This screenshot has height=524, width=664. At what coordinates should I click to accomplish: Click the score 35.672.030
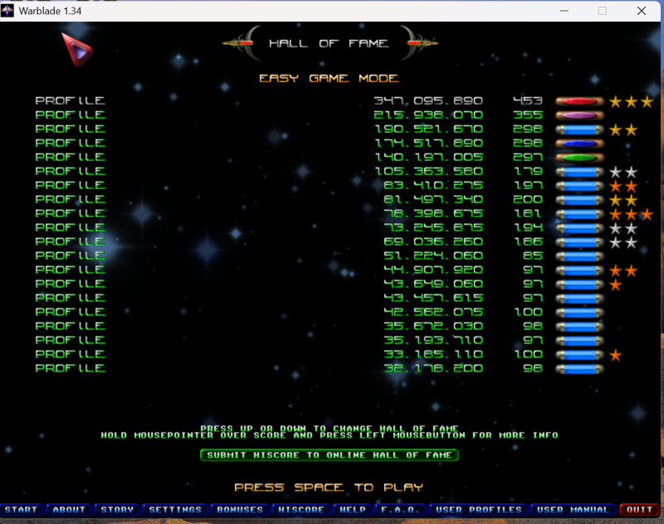pyautogui.click(x=433, y=326)
